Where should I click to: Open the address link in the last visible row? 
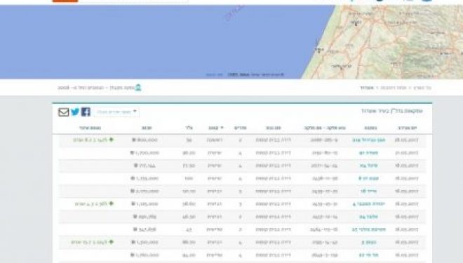point(369,255)
